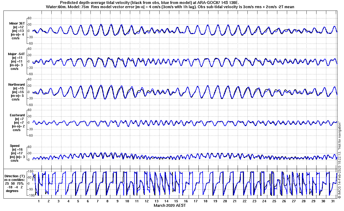
Task: Click day '1' on the date axis
Action: (x=39, y=201)
